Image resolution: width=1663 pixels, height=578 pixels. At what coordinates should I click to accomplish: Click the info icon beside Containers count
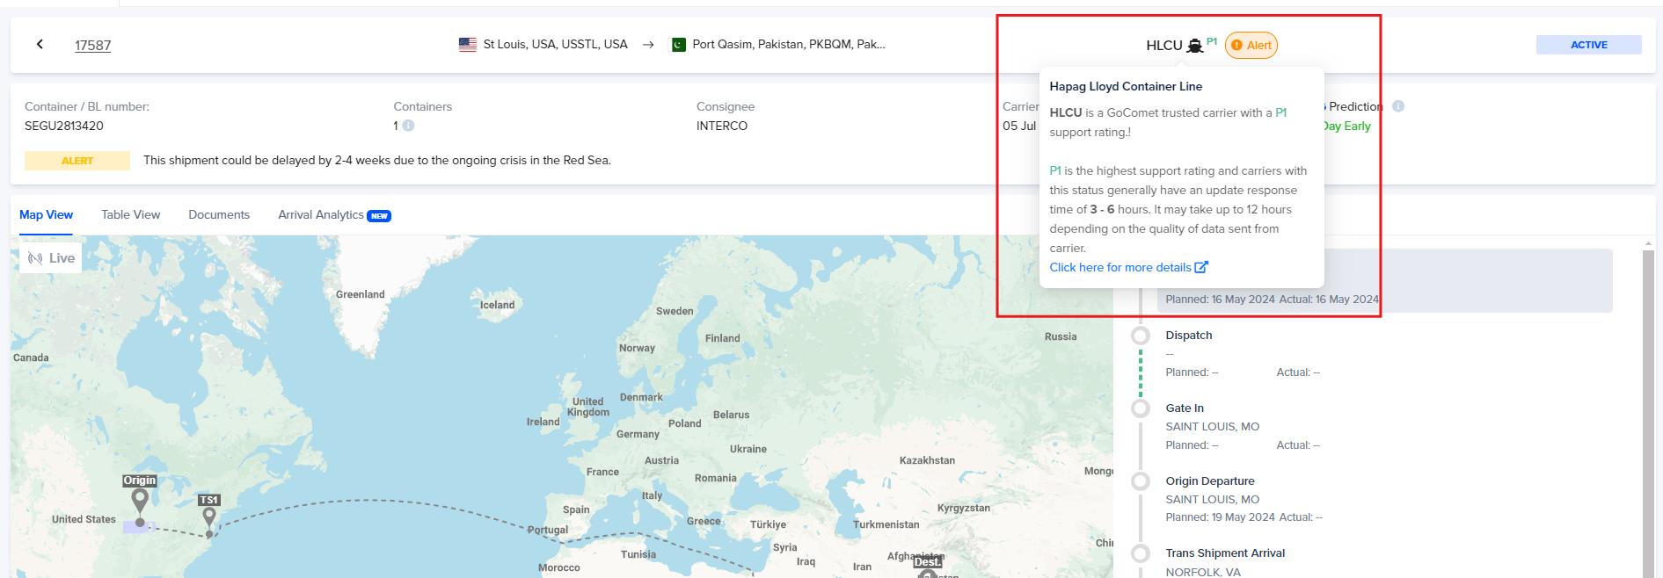pyautogui.click(x=408, y=126)
